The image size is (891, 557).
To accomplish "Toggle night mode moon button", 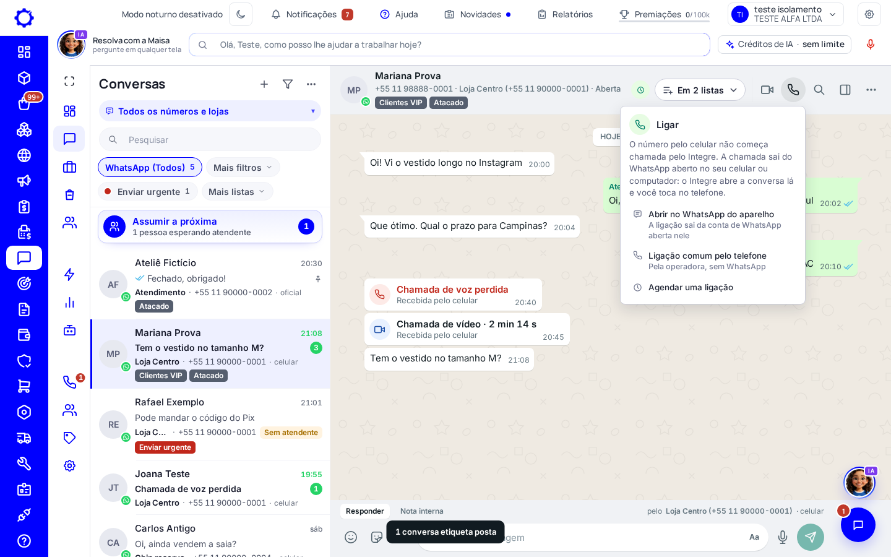I will pos(241,14).
